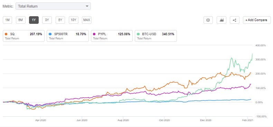Select the 10Y time range
This screenshot has height=127, width=273.
click(74, 20)
